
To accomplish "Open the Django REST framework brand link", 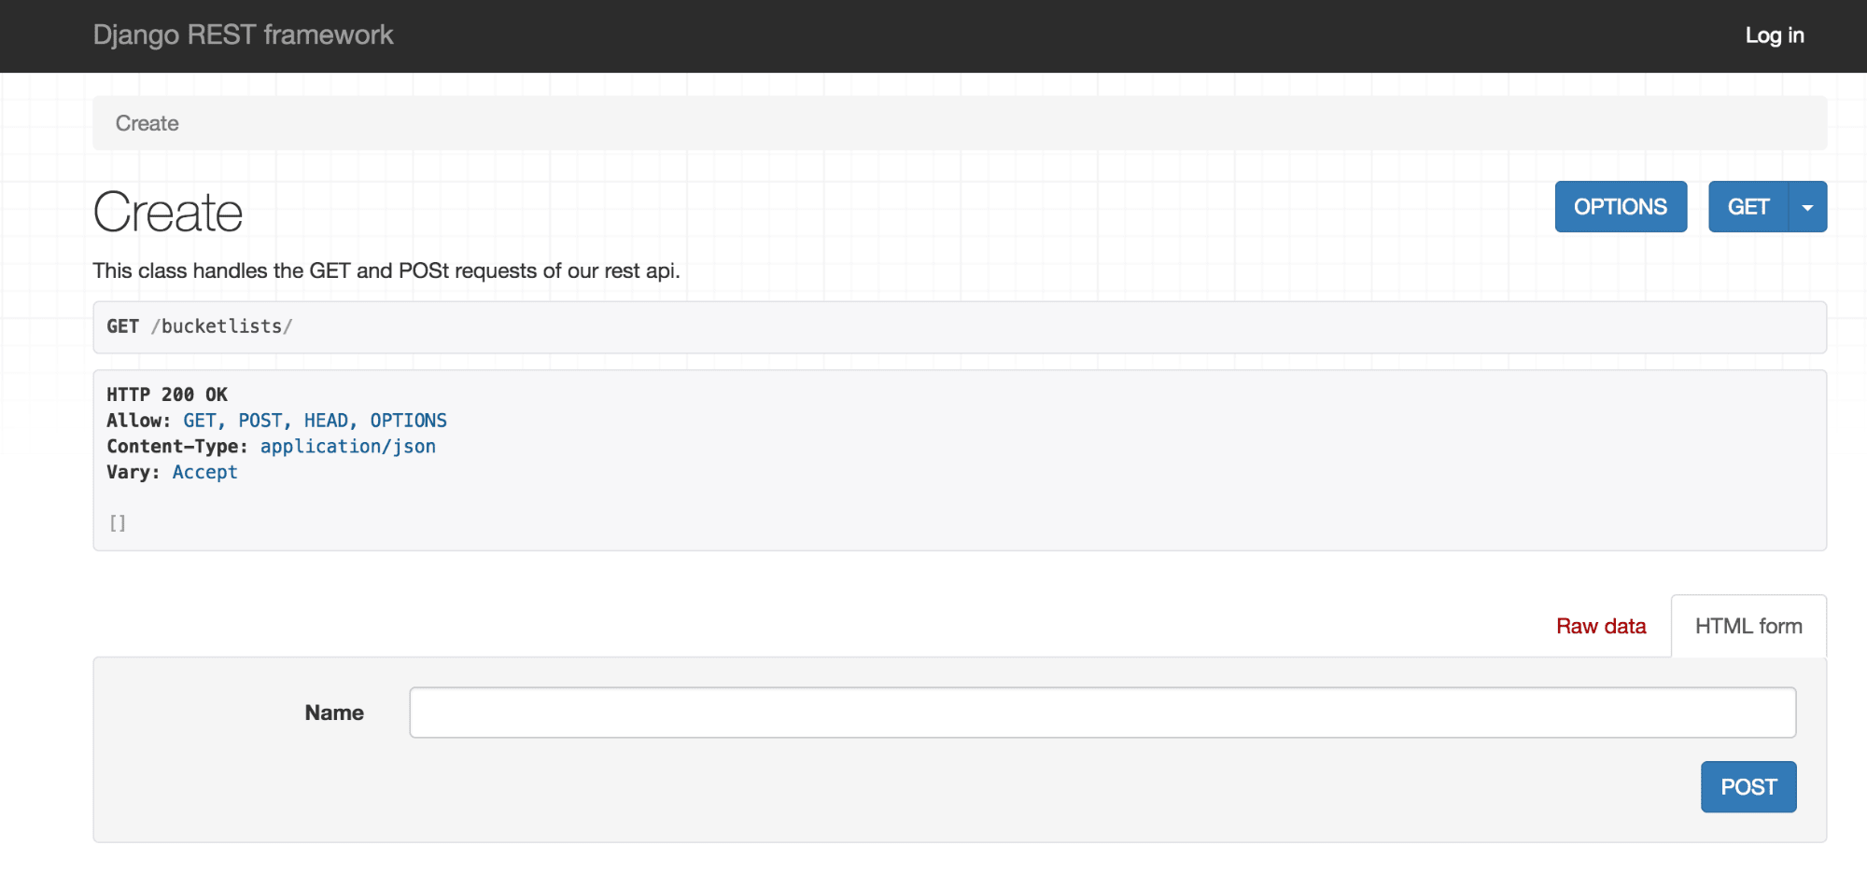I will (x=243, y=35).
